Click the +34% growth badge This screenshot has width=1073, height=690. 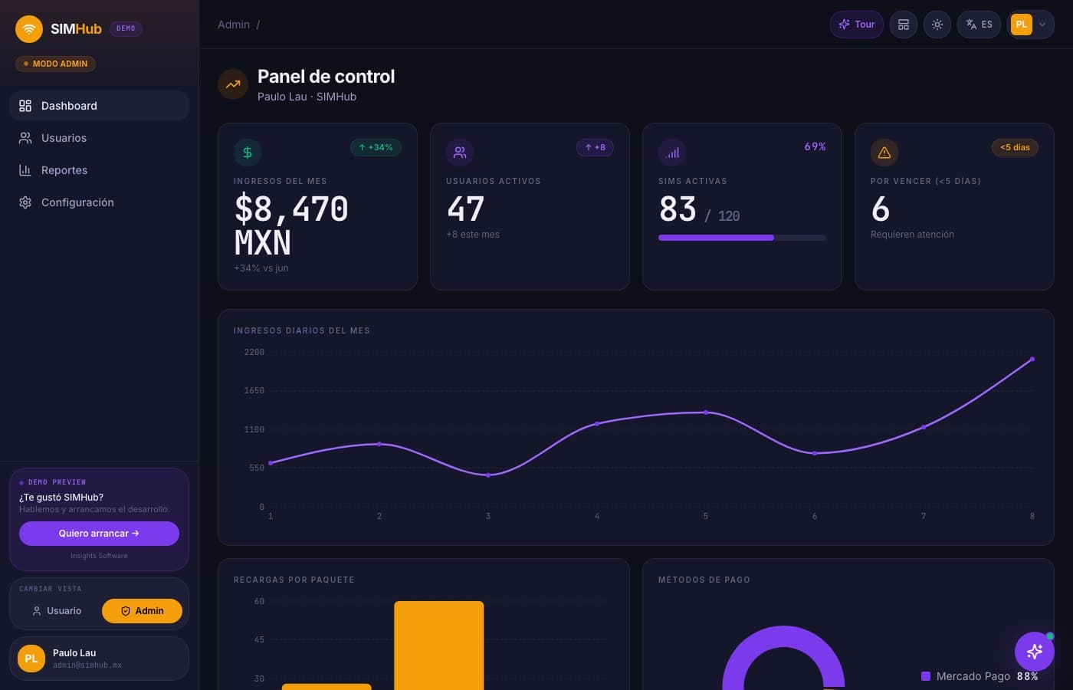coord(376,147)
